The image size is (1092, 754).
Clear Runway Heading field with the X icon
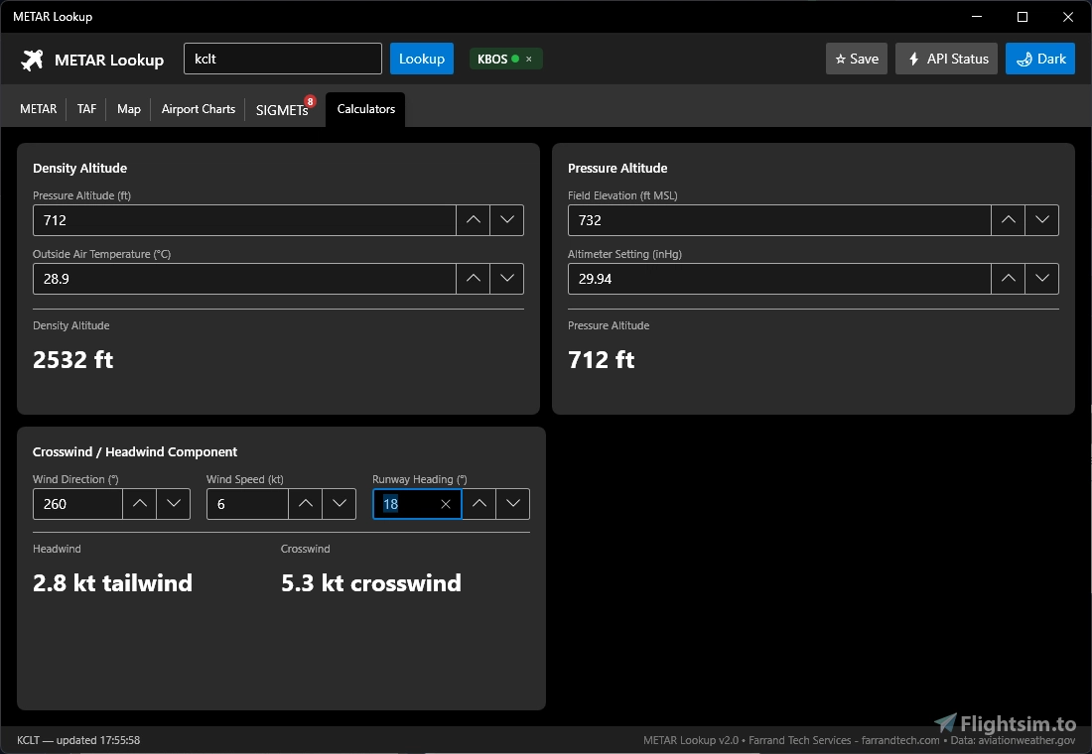(446, 504)
